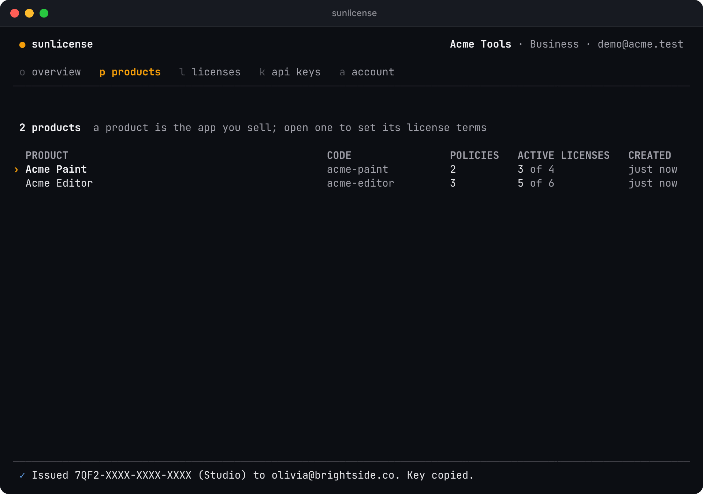Click the PRODUCT column header
Image resolution: width=703 pixels, height=494 pixels.
[x=47, y=156]
